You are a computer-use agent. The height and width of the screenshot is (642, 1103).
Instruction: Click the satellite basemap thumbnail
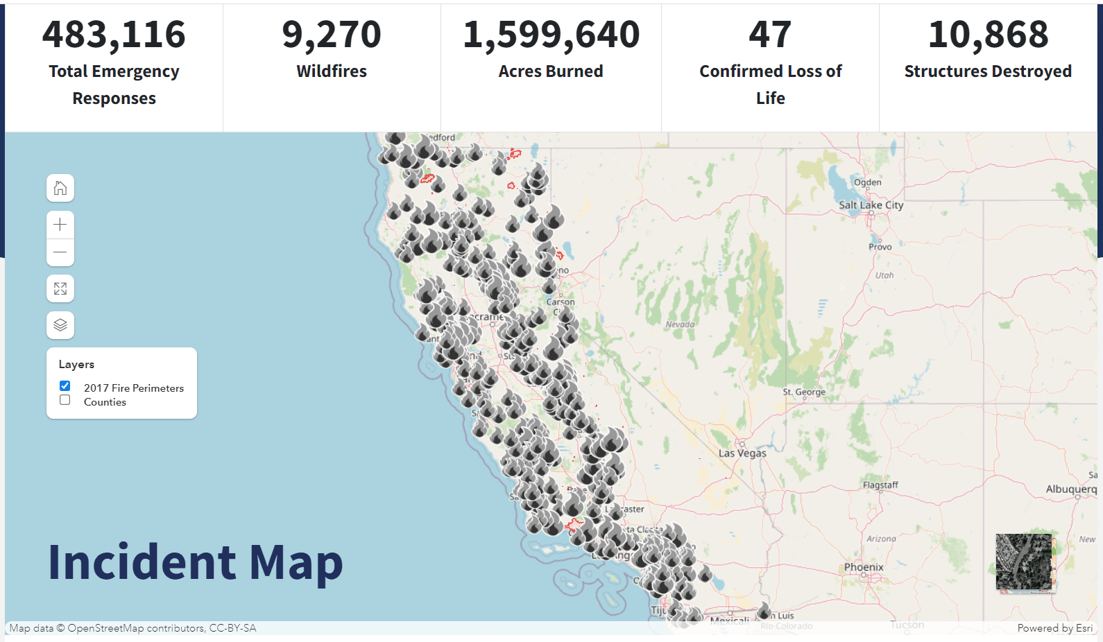click(1024, 562)
